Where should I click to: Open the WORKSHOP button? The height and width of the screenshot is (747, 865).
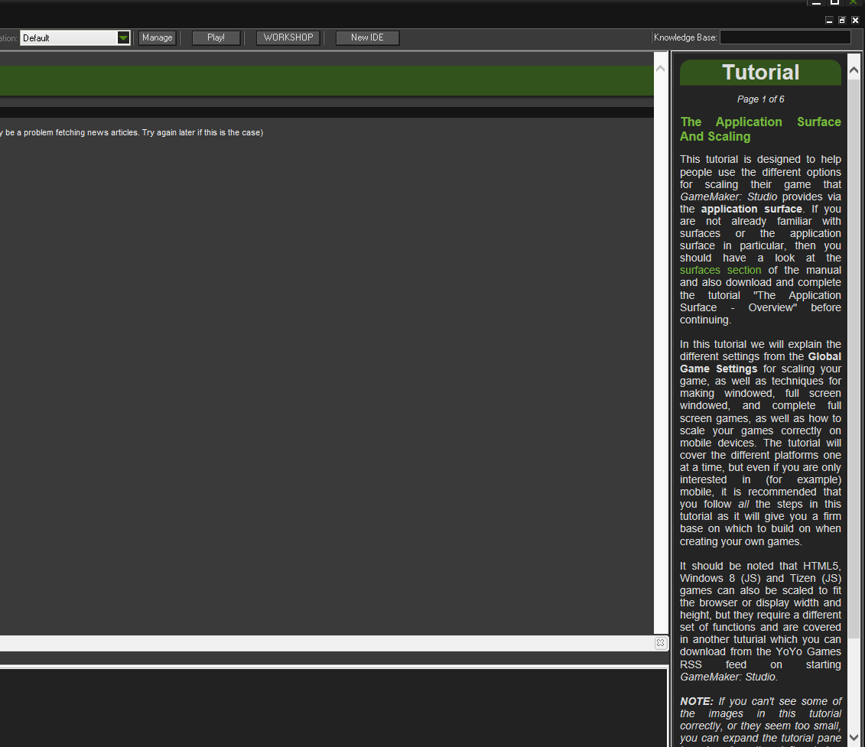tap(288, 38)
